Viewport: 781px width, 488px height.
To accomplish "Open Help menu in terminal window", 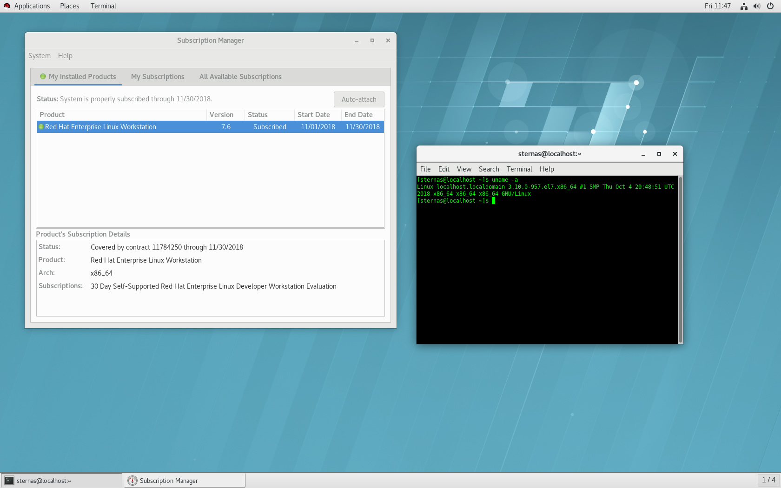I will tap(547, 169).
